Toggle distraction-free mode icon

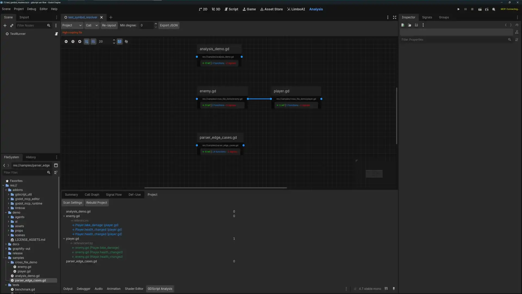(394, 17)
